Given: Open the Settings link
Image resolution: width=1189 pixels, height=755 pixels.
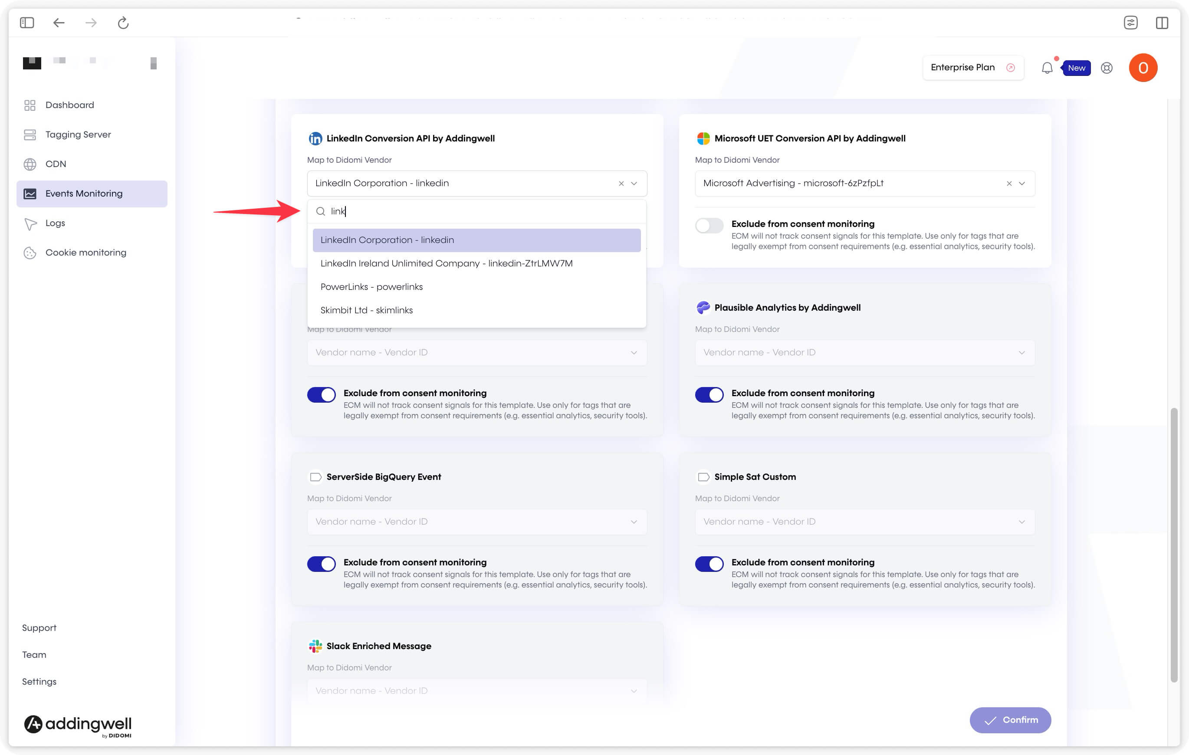Looking at the screenshot, I should (x=39, y=682).
